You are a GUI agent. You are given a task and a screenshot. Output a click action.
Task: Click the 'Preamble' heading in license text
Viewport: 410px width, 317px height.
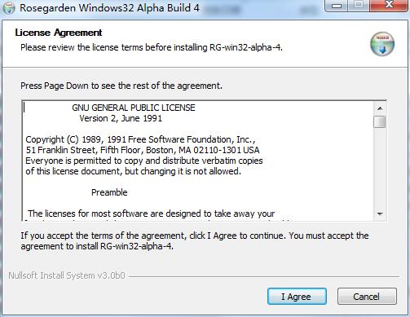(109, 192)
